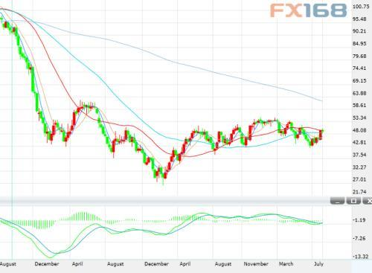Click the 100.75 price axis label
Image resolution: width=372 pixels, height=273 pixels.
tap(361, 7)
